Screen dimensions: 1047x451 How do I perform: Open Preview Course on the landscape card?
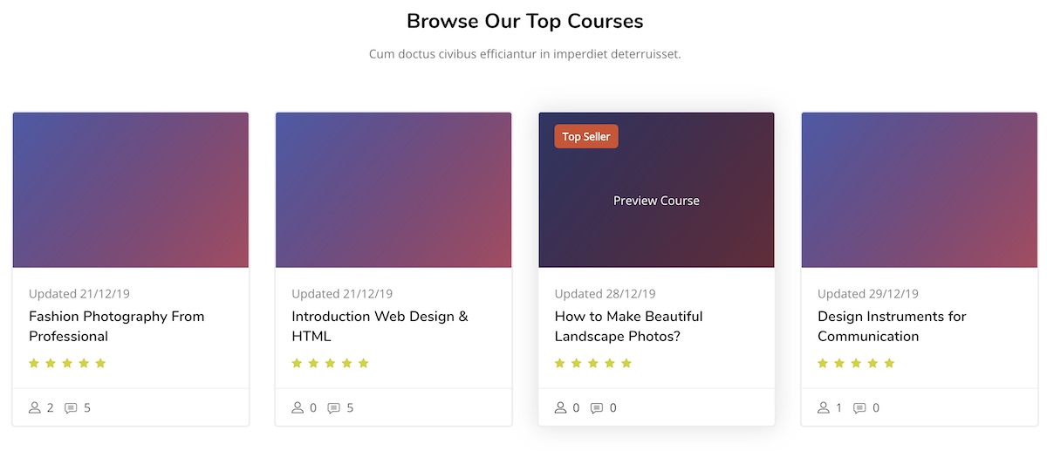click(656, 201)
